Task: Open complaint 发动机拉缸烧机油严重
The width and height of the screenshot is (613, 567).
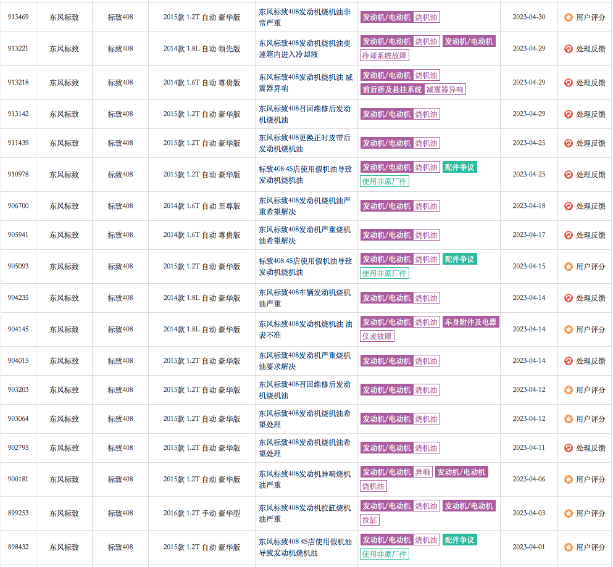Action: 304,513
